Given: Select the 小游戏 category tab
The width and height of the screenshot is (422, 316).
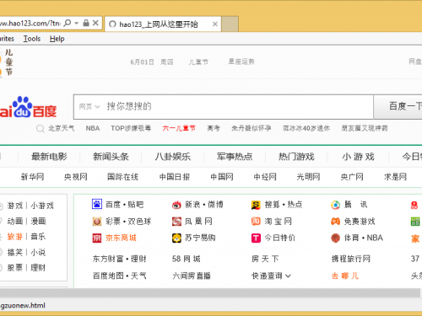Looking at the screenshot, I should point(358,157).
